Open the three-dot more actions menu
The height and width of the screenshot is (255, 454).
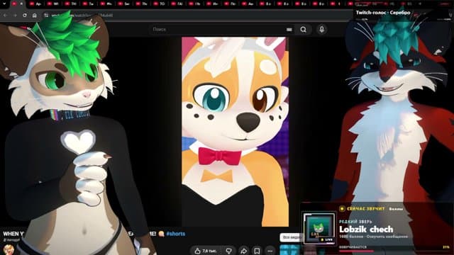[270, 251]
